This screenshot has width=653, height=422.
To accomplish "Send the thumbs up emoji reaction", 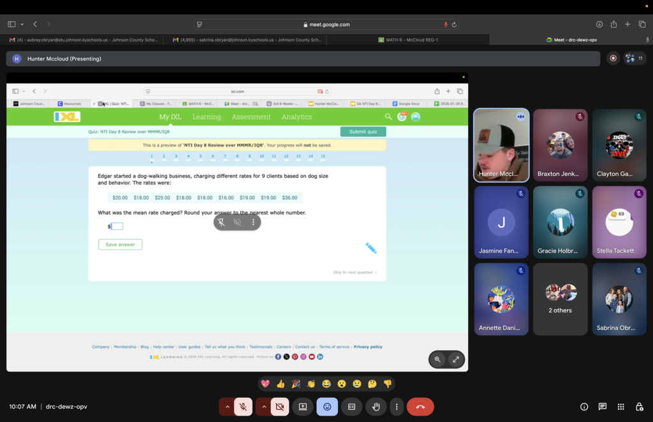I will (281, 384).
